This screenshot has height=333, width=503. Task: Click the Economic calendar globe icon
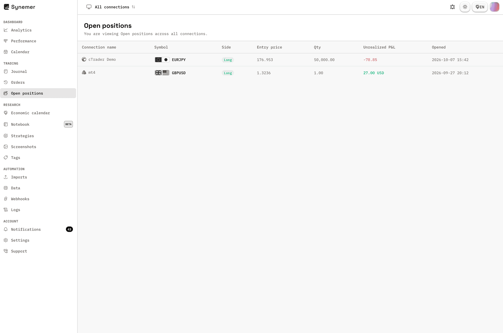point(5,113)
